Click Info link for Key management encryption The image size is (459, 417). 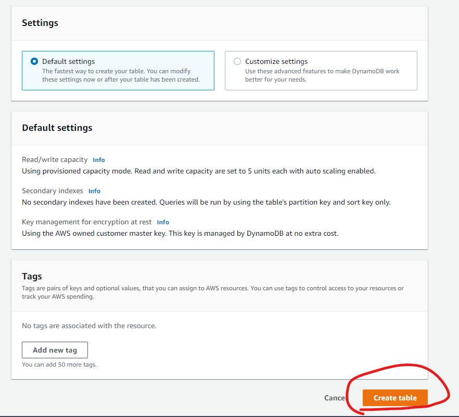[x=163, y=222]
